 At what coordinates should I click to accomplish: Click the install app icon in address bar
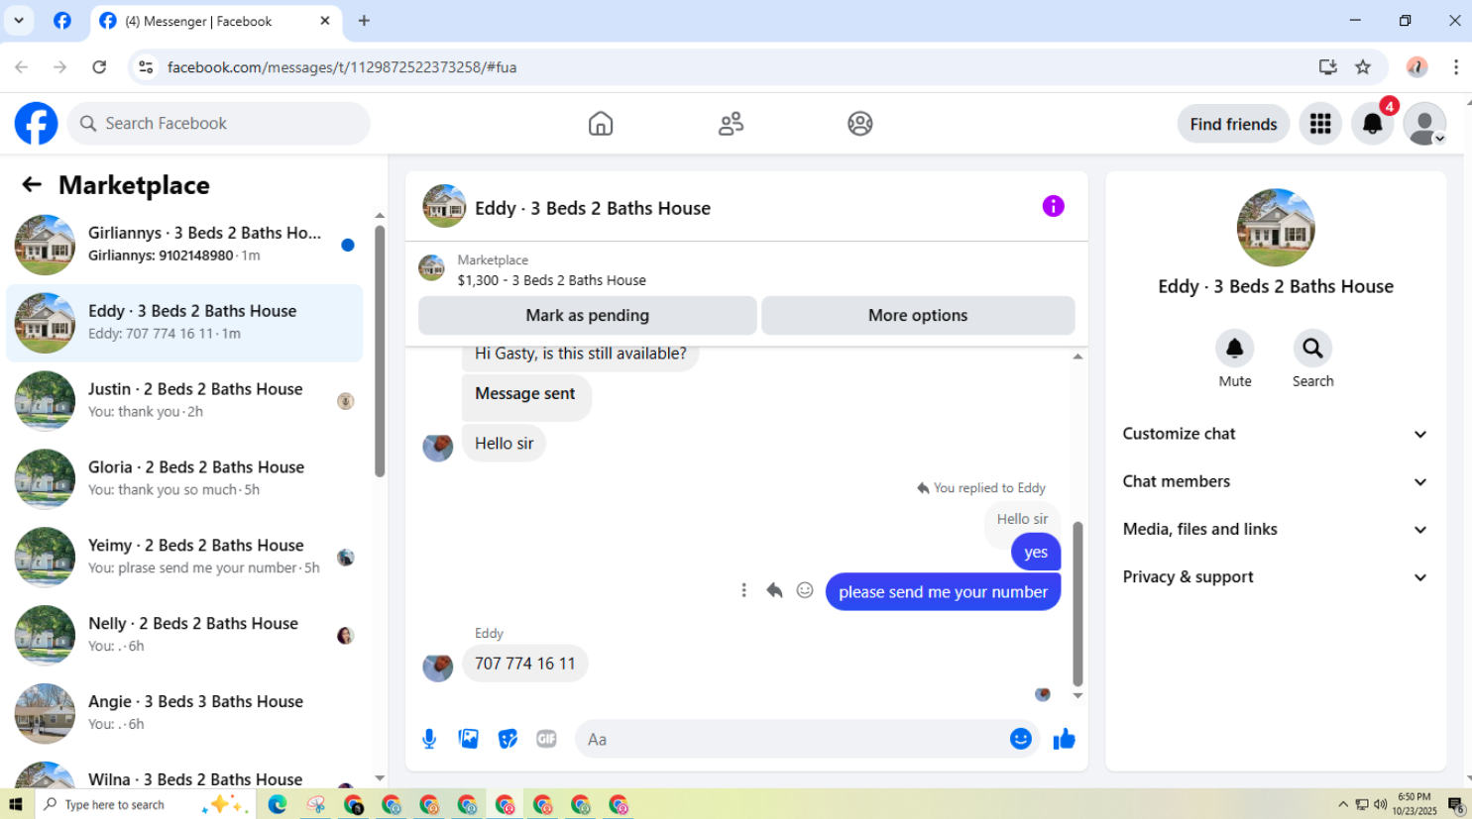pyautogui.click(x=1327, y=67)
